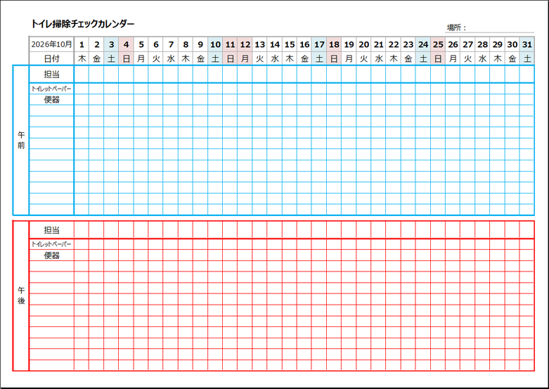This screenshot has height=389, width=549.
Task: Select the day 31 header cell
Action: pyautogui.click(x=527, y=44)
